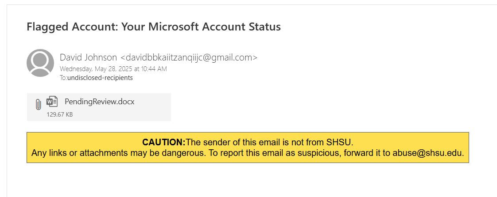Click "To report this email as suspicious"
Viewport: 497px width, 197px height.
tap(262, 153)
